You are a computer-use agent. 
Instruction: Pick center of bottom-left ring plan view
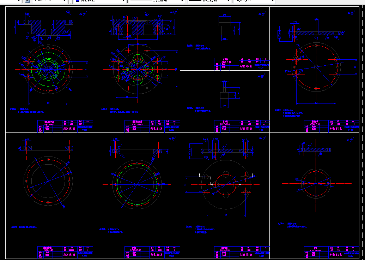click(48, 181)
